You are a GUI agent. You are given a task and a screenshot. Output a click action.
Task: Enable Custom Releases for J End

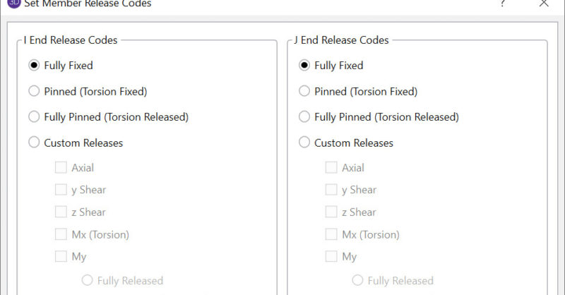[304, 143]
